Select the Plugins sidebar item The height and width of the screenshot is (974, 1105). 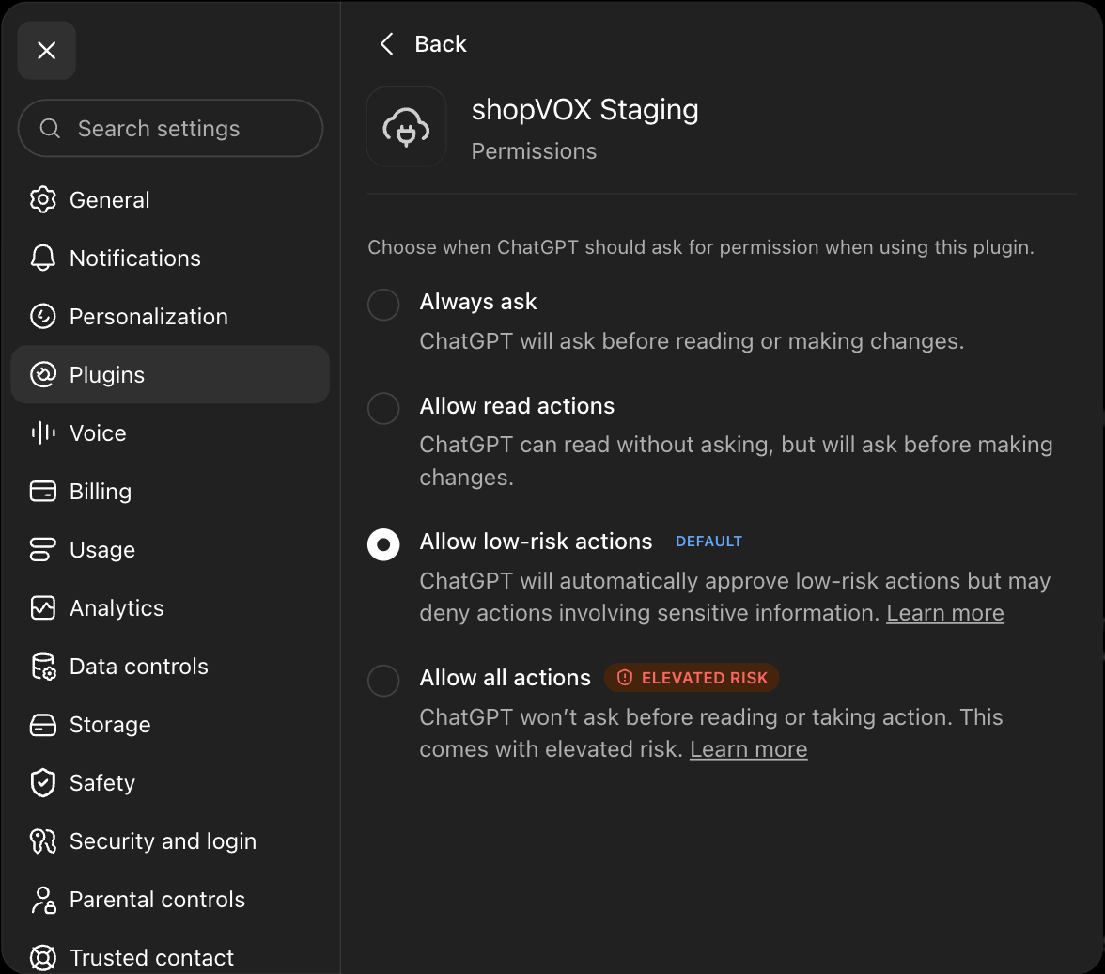[x=171, y=374]
